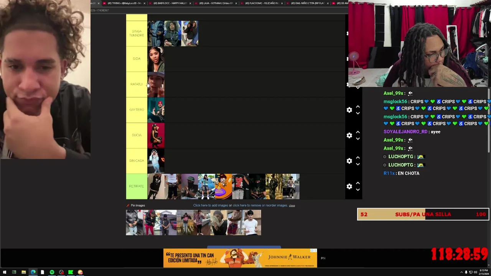Switch to TYKING x BabyLocc83 browser tab
The width and height of the screenshot is (491, 276).
[x=124, y=3]
